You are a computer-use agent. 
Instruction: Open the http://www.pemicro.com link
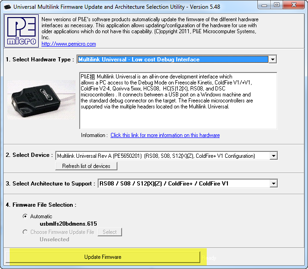coord(69,44)
